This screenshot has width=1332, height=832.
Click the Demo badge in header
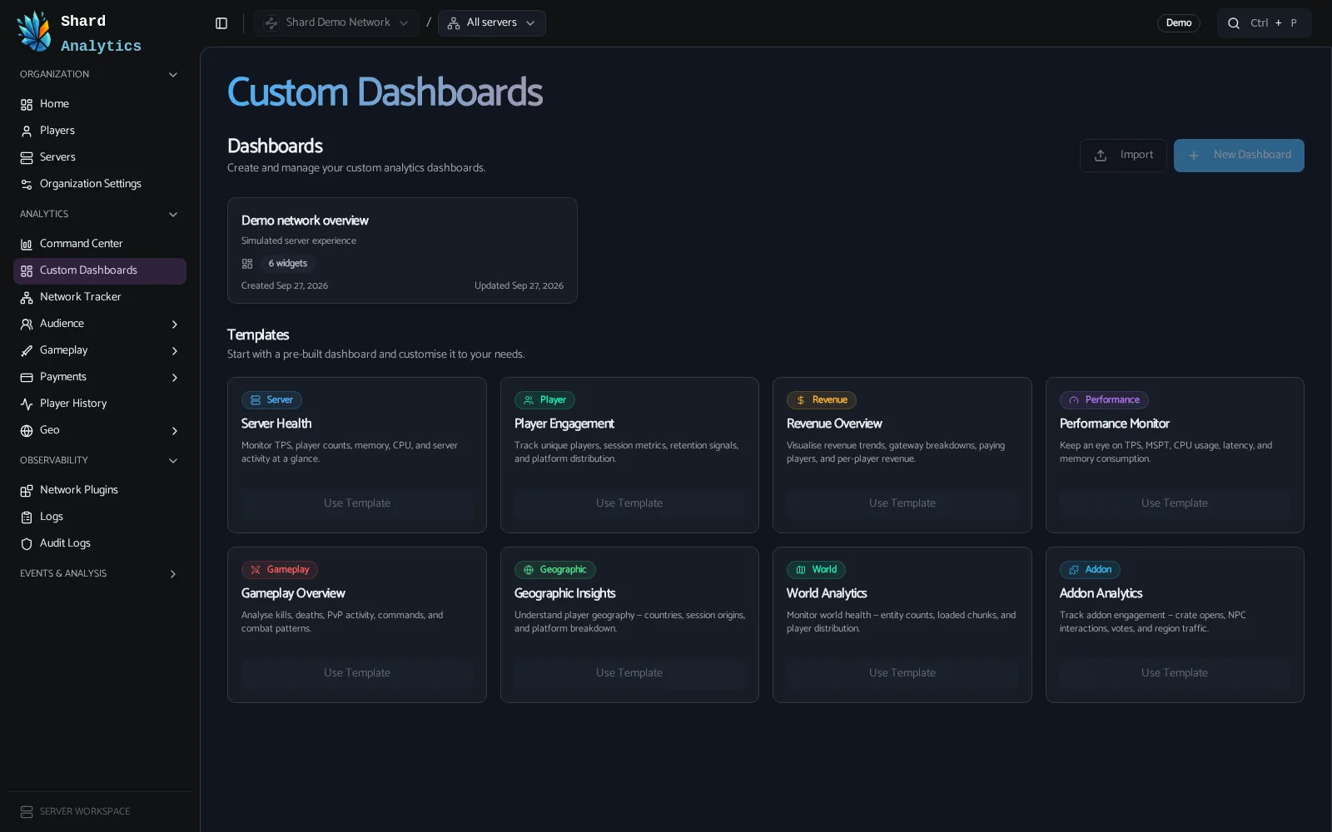1179,23
